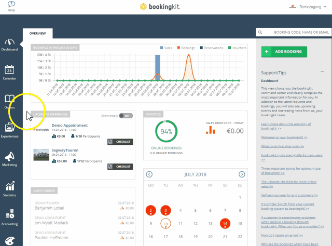Open 'It's simple! Switch from your current' link
Viewport: 332px width, 246px height.
coord(287,206)
